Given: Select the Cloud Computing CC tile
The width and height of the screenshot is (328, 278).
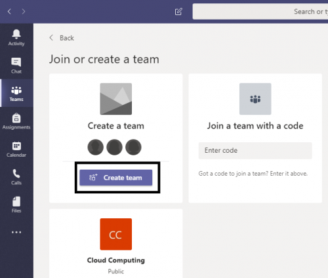Looking at the screenshot, I should [x=116, y=234].
